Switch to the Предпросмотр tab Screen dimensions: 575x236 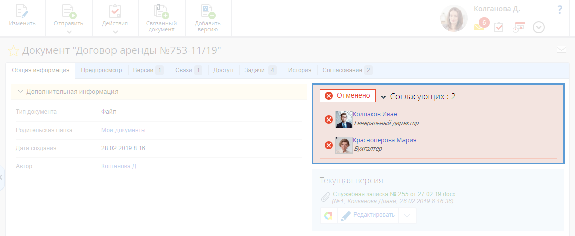[101, 70]
